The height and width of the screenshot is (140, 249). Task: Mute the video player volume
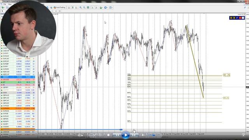(143, 135)
